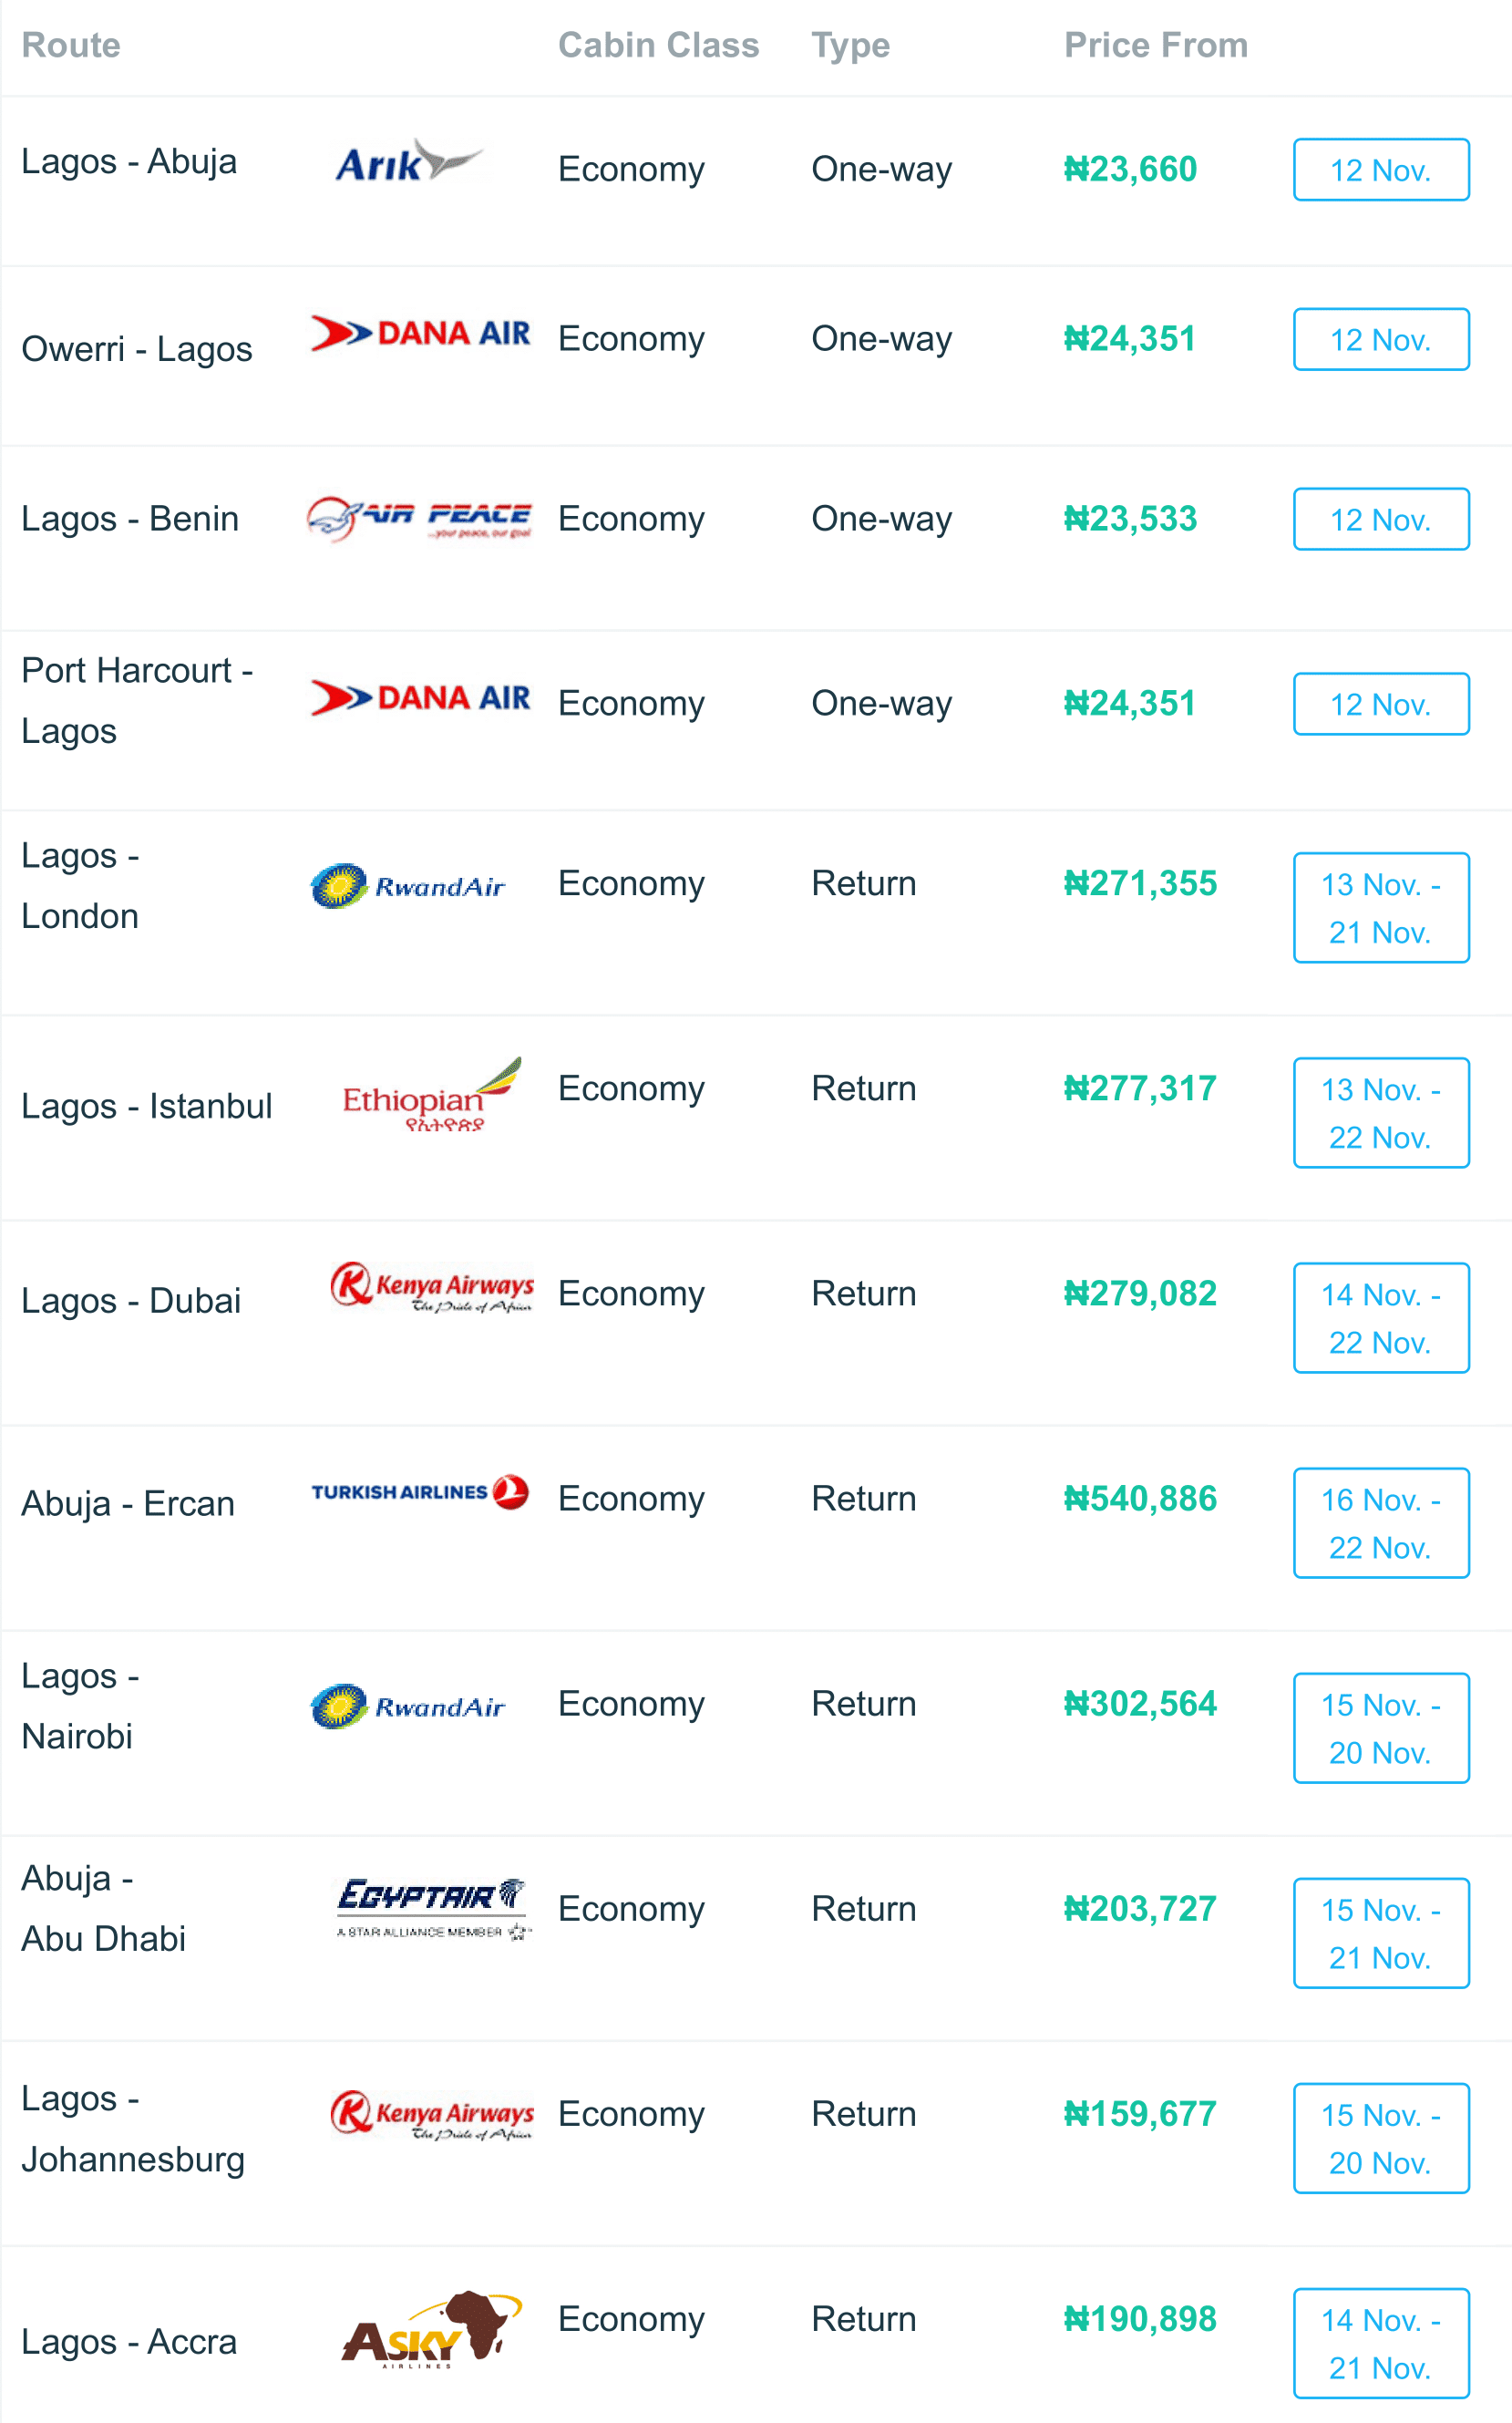Pick 14 Nov. - 21 Nov. Accra dates
The width and height of the screenshot is (1512, 2423).
(x=1380, y=2343)
